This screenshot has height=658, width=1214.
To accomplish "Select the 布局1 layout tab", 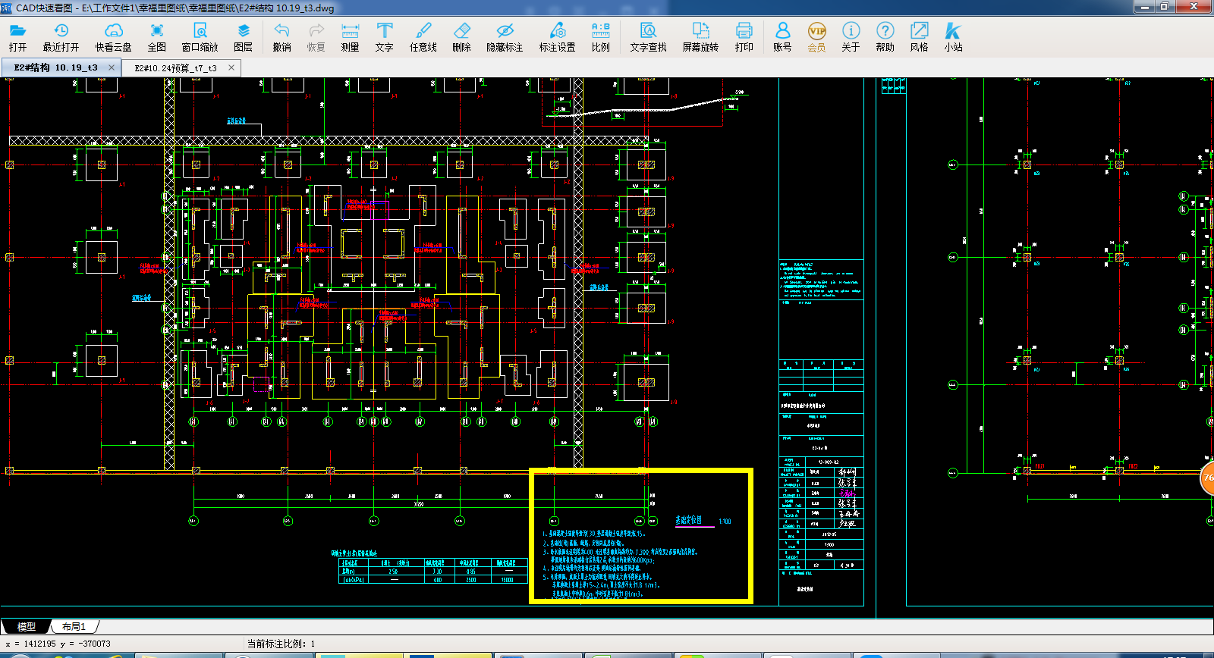I will pyautogui.click(x=74, y=626).
